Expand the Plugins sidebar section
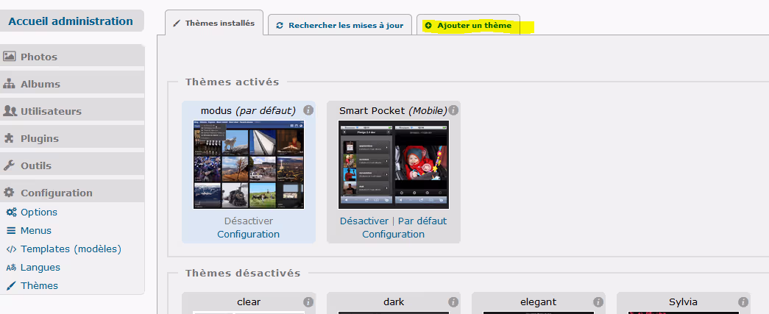 (x=72, y=138)
